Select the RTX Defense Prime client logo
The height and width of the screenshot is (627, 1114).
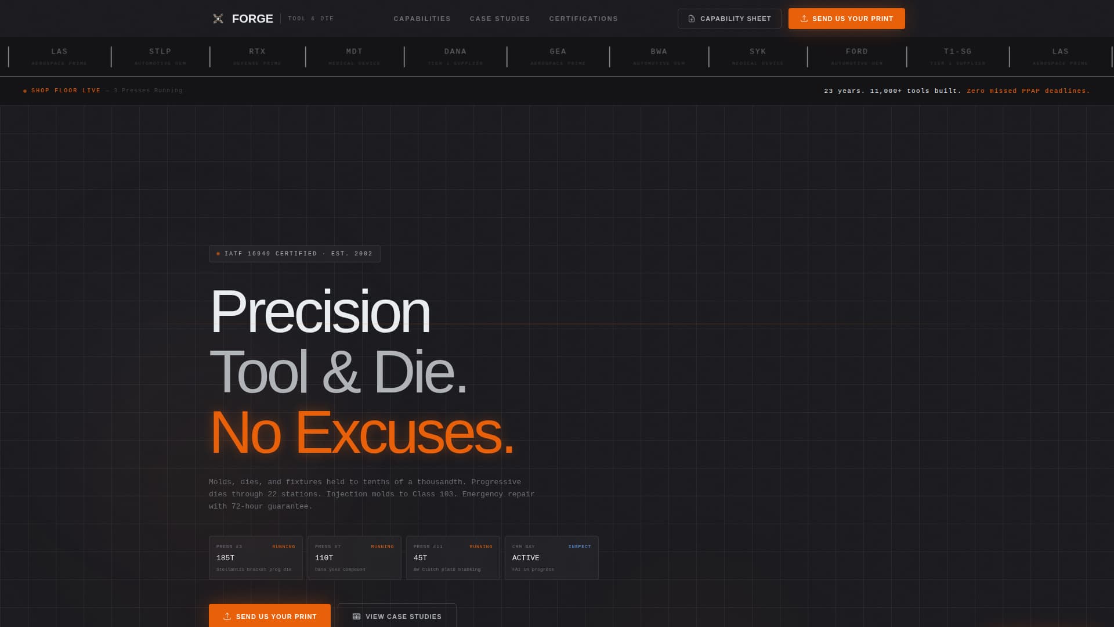pos(257,56)
